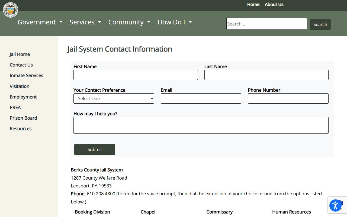The height and width of the screenshot is (217, 347).
Task: Click the Search button
Action: (320, 24)
